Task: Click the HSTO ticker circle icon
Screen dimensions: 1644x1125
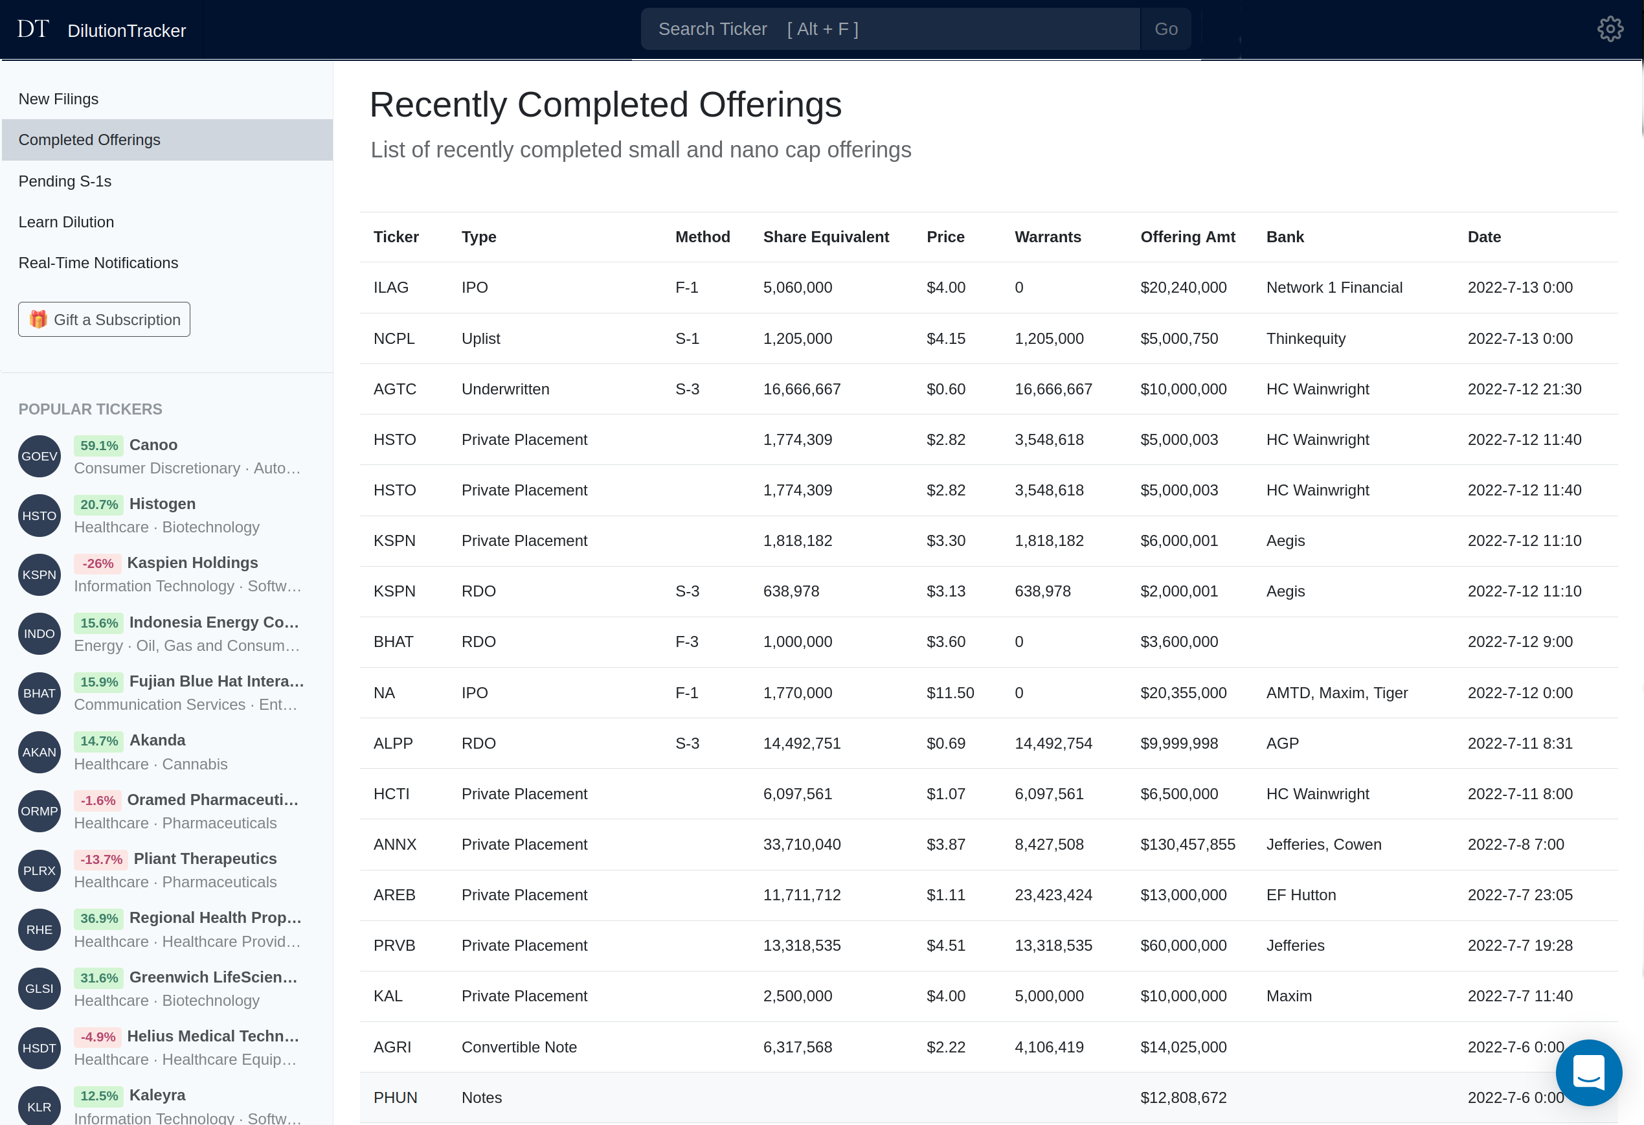Action: (39, 516)
